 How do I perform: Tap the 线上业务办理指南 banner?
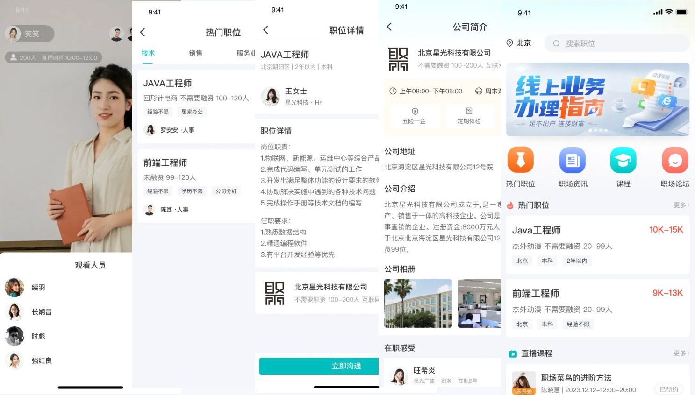click(x=597, y=99)
